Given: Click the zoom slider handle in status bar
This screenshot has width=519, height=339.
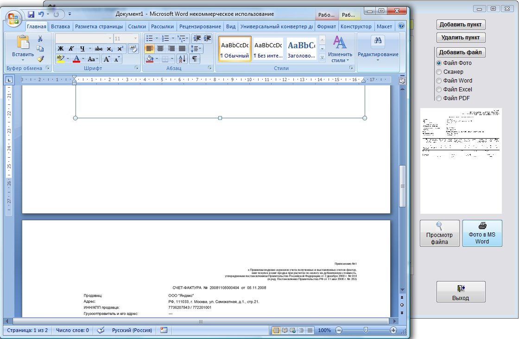Looking at the screenshot, I should 366,330.
